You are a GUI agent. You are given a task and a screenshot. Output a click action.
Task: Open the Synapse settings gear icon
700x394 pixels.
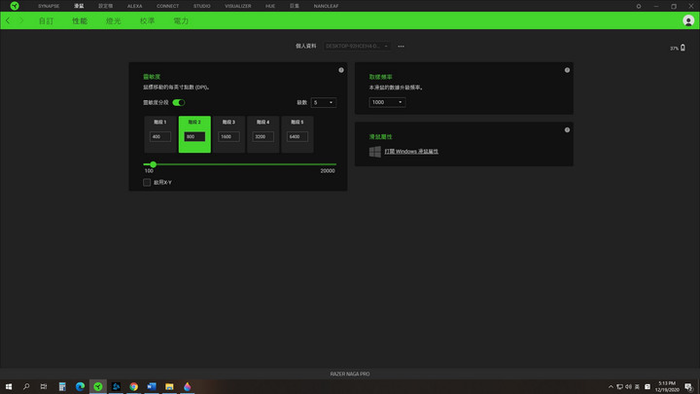(639, 6)
